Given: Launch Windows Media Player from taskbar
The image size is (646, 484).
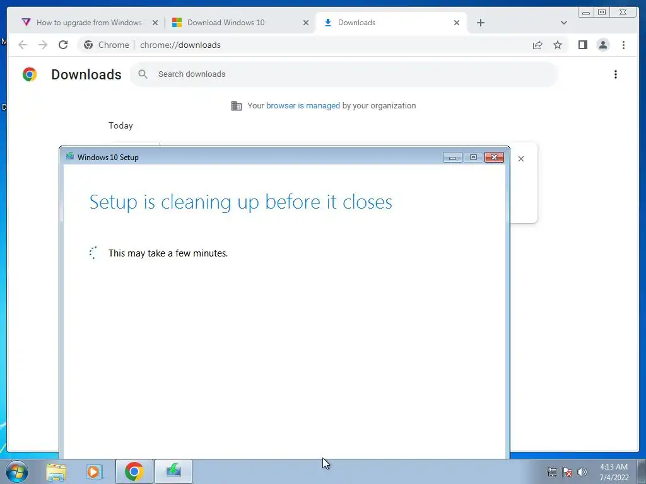Looking at the screenshot, I should pyautogui.click(x=95, y=471).
